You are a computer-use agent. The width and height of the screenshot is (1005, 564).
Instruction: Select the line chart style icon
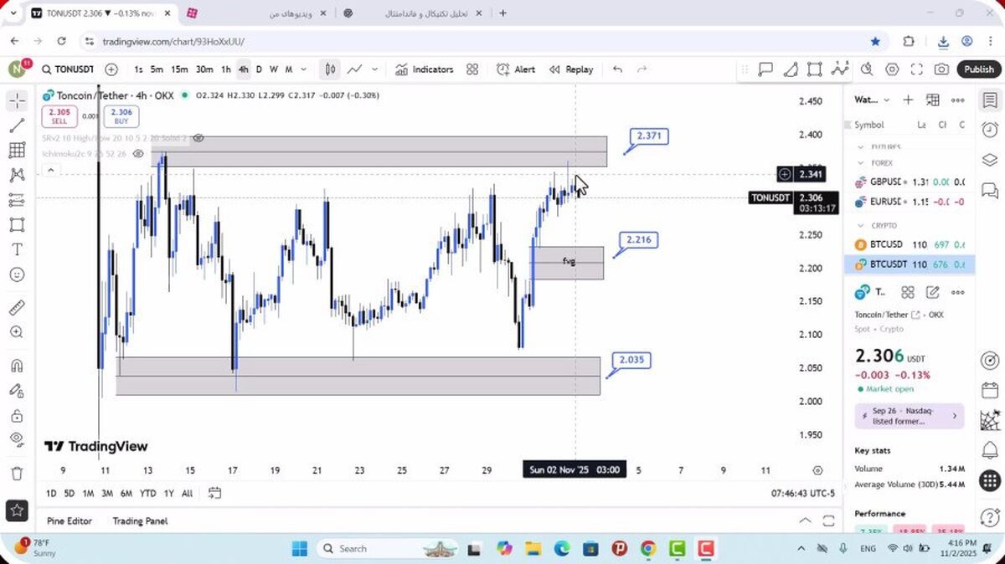[x=355, y=69]
